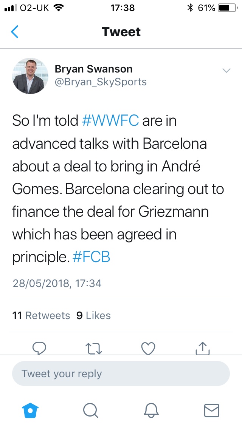
Task: Like the tweet with heart icon
Action: 148,348
